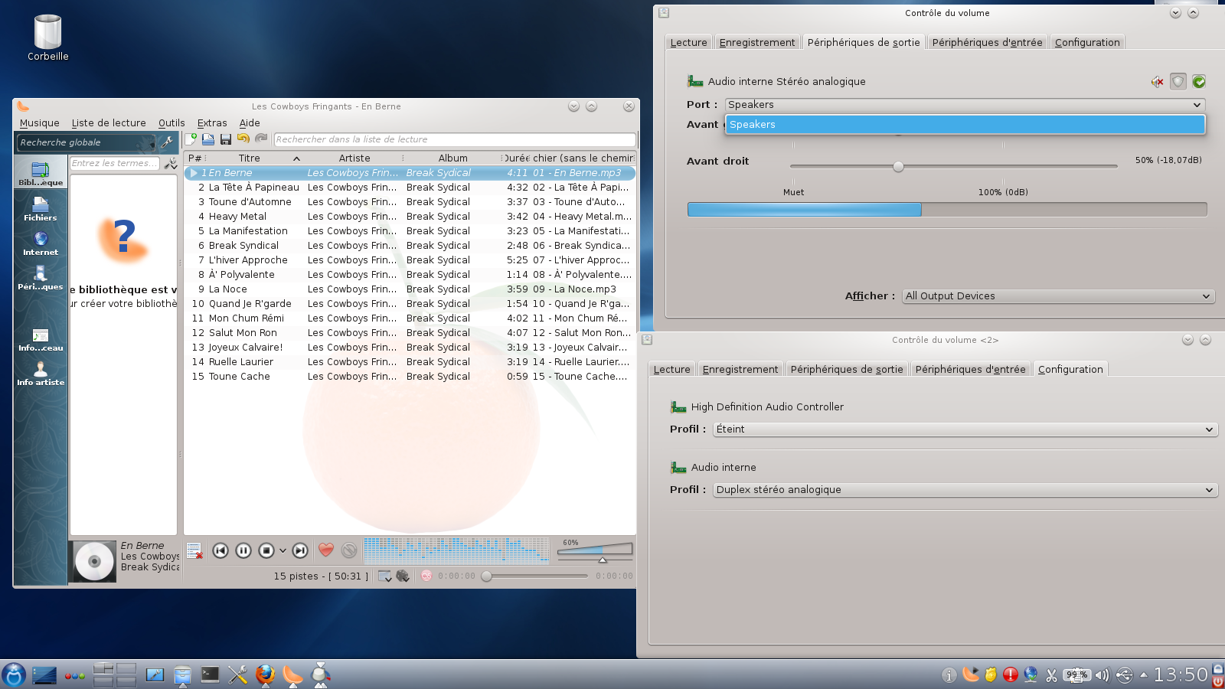The height and width of the screenshot is (689, 1225).
Task: Open playlist file icon in Clementine toolbar
Action: [208, 139]
